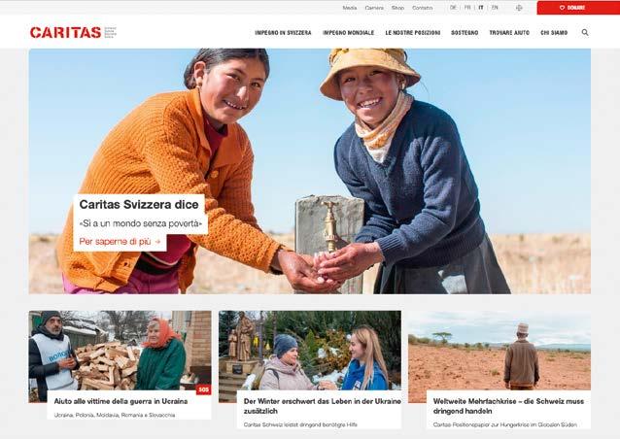The width and height of the screenshot is (620, 439).
Task: Select the IT language option
Action: coord(481,8)
